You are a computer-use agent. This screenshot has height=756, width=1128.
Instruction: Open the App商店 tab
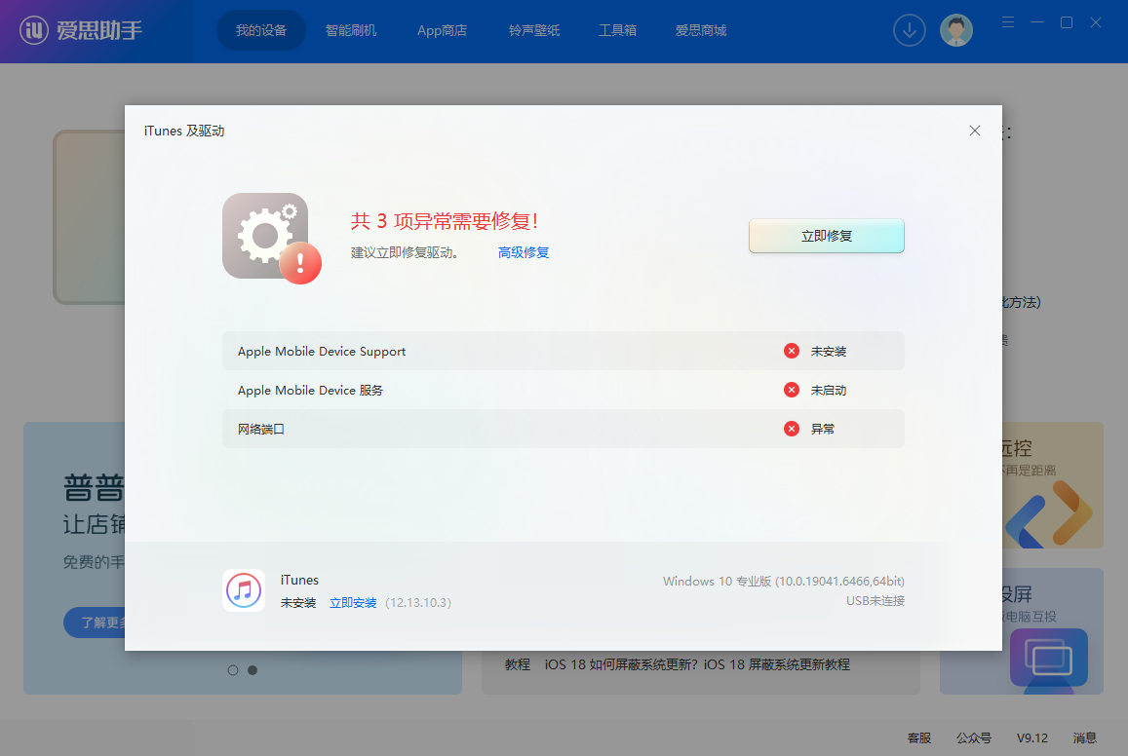[442, 30]
